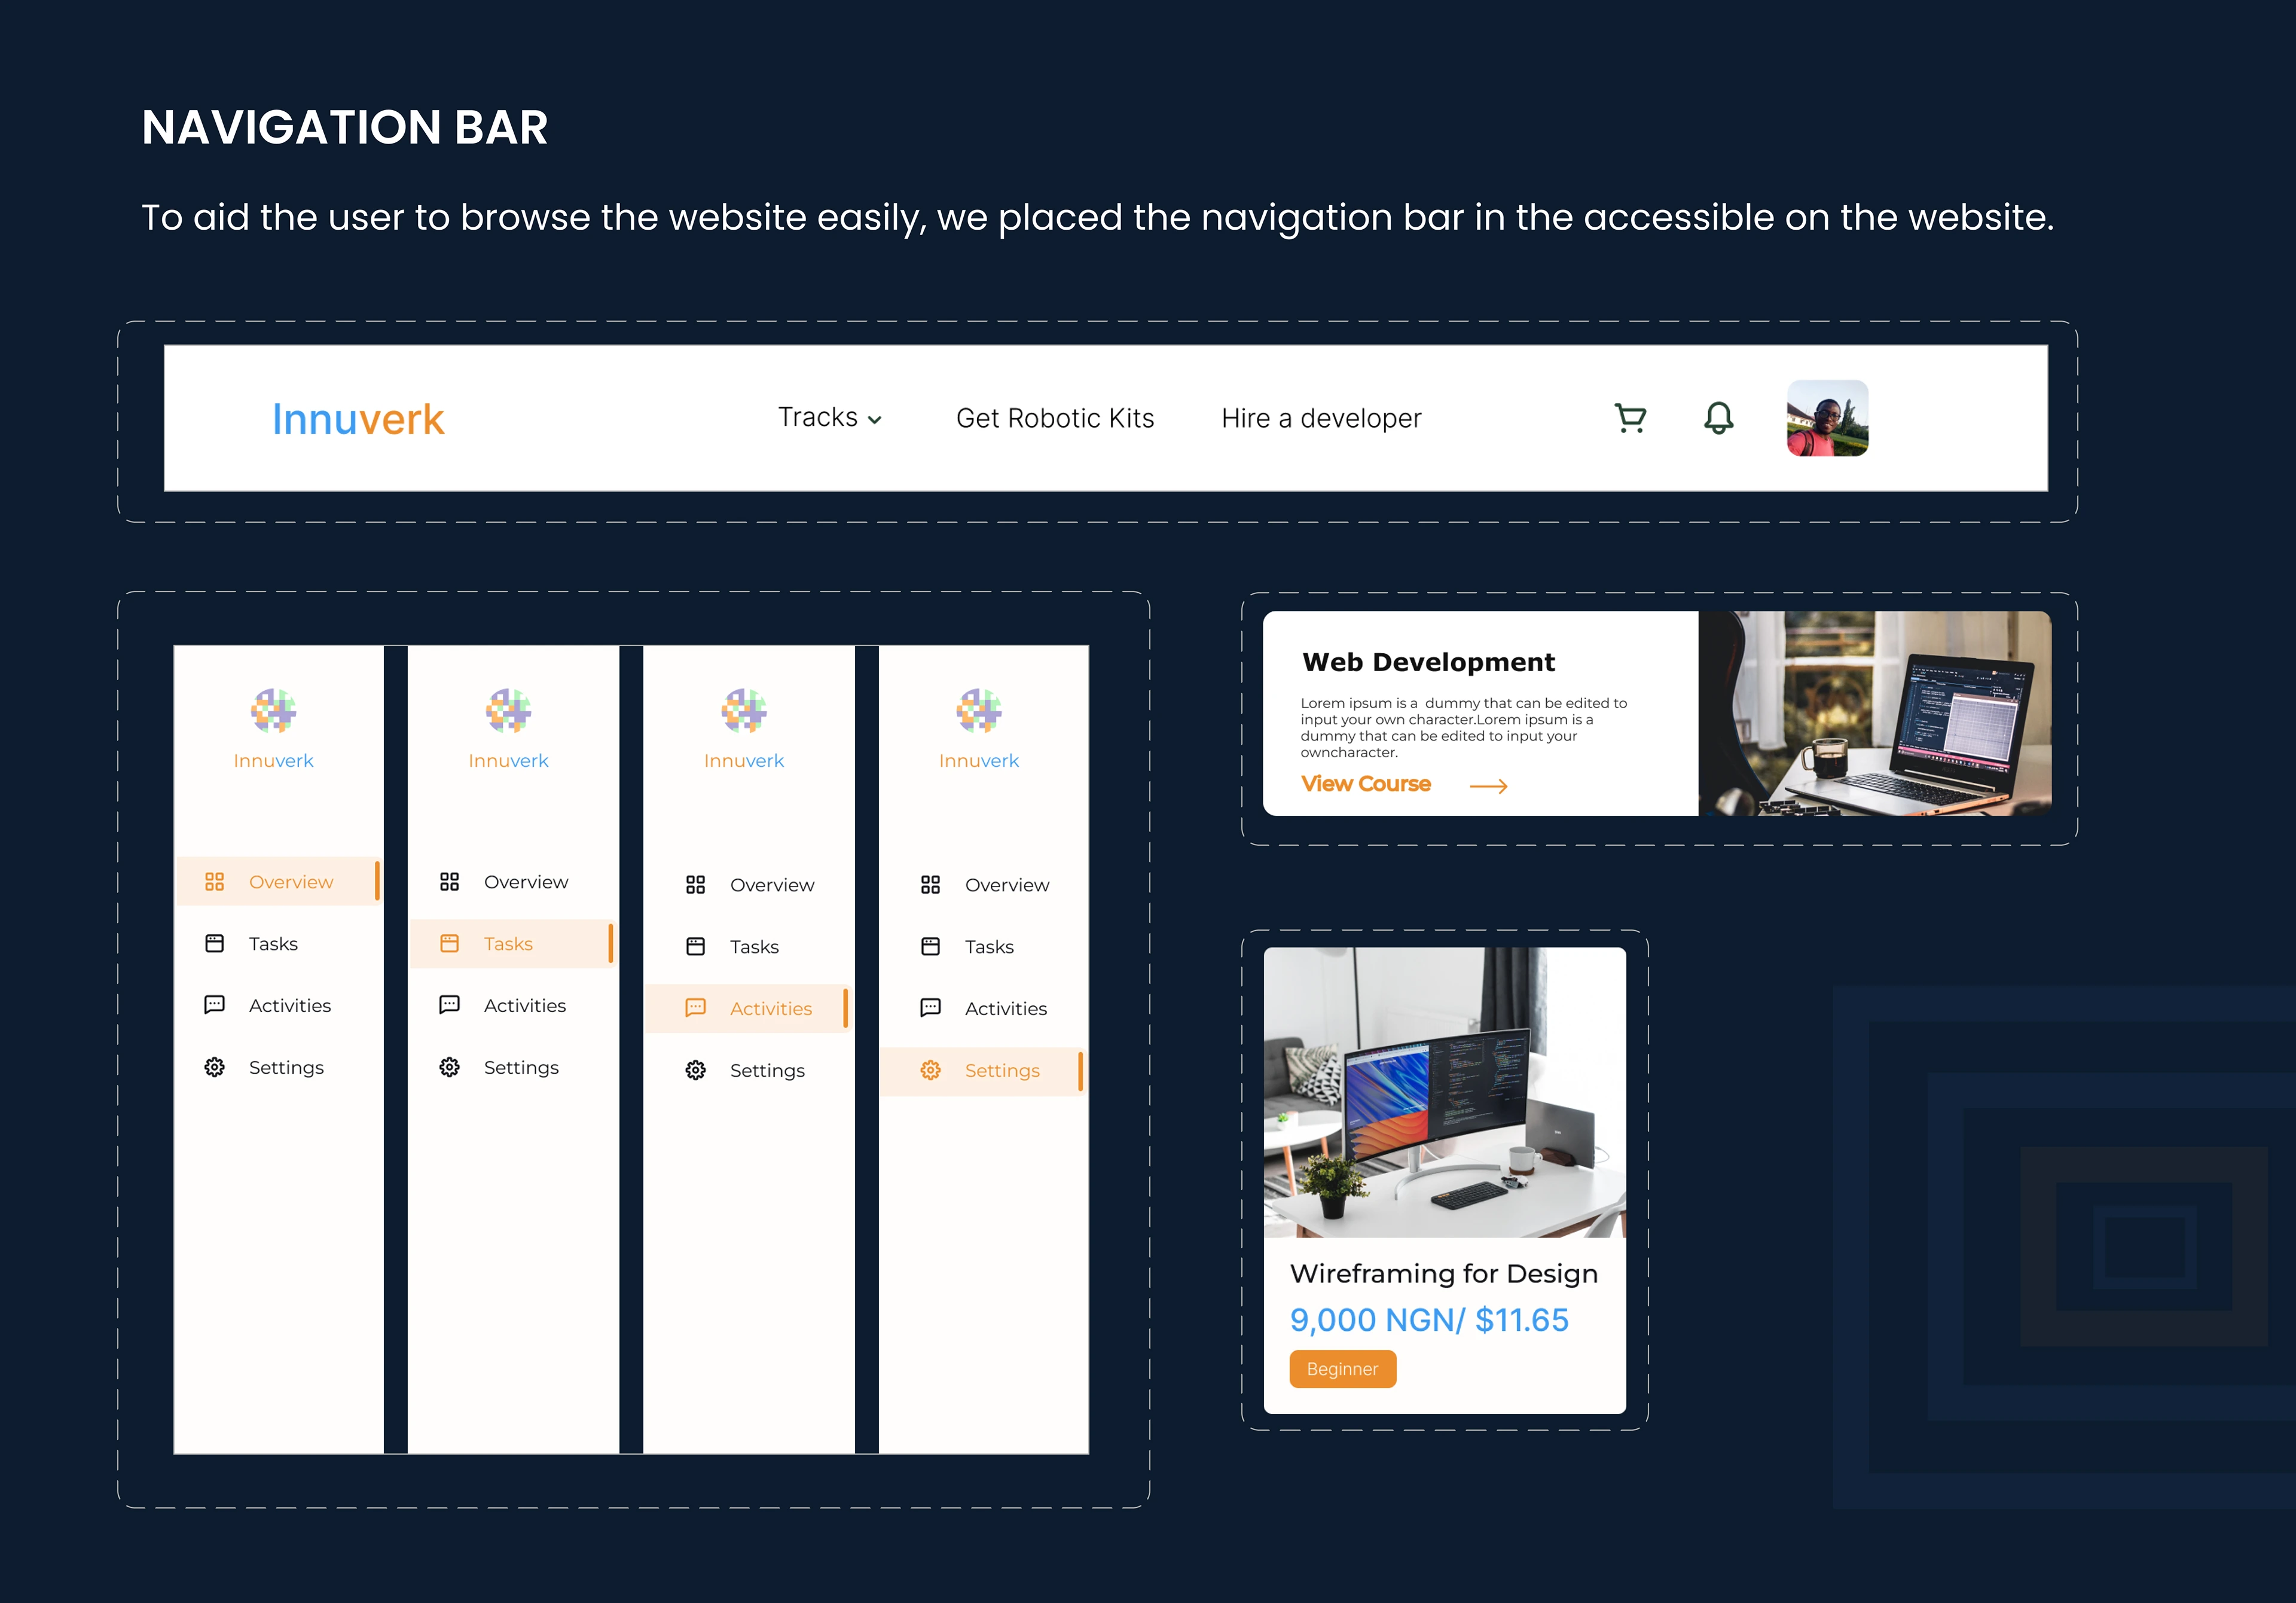
Task: Click orange Activities chat icon in third sidebar
Action: (x=695, y=1008)
